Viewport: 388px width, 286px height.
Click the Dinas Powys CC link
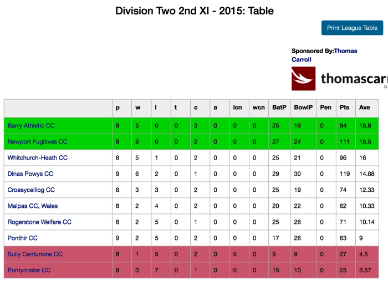pyautogui.click(x=30, y=174)
